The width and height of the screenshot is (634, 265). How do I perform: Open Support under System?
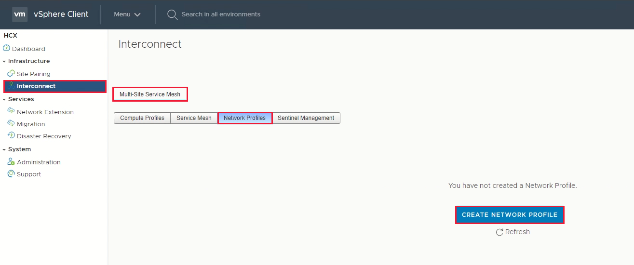pyautogui.click(x=29, y=174)
